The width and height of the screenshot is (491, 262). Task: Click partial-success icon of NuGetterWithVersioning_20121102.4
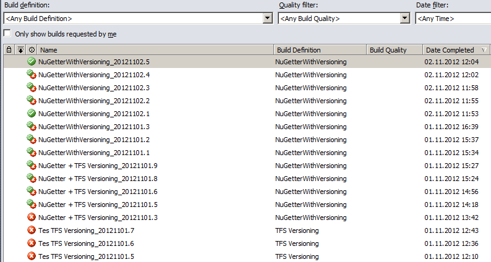(x=32, y=75)
